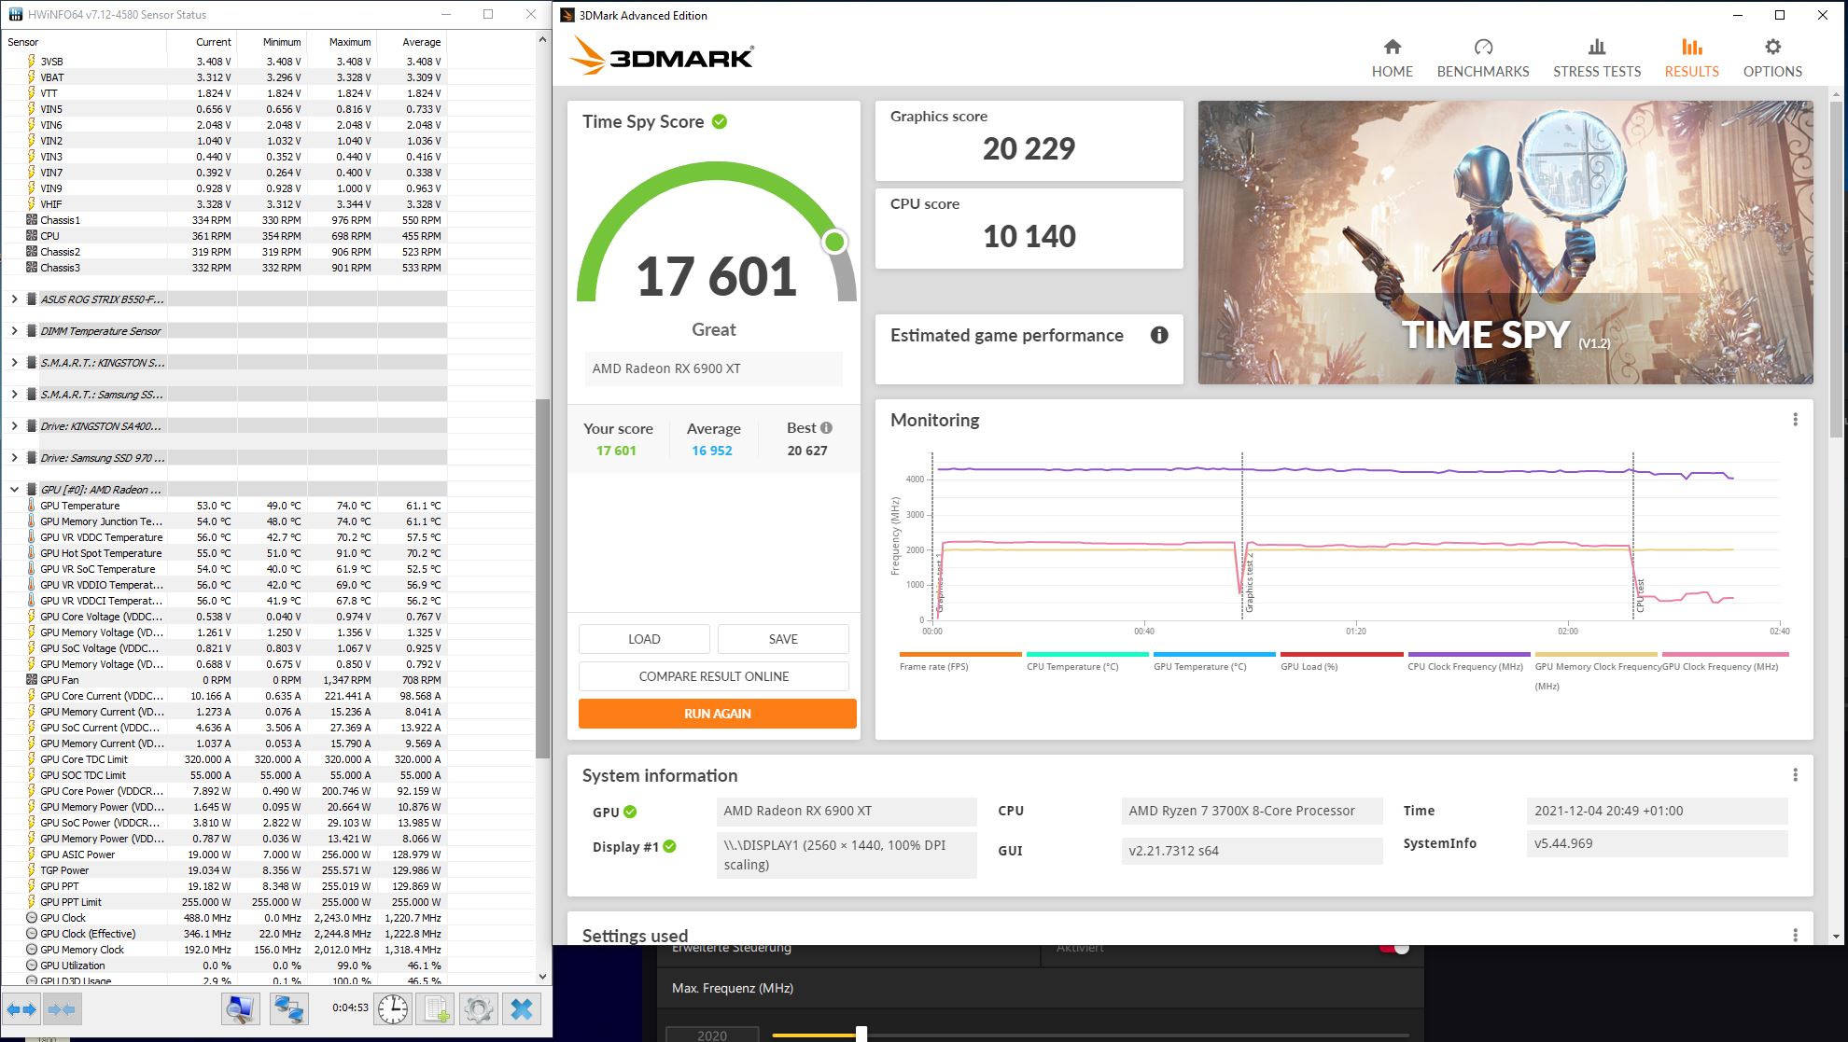Screen dimensions: 1848x1042
Task: Expand the ASUS ROG STRIX B550-F sensor group
Action: (14, 299)
